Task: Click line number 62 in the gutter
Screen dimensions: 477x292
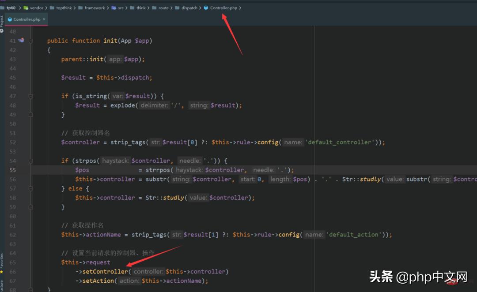Action: pyautogui.click(x=12, y=235)
